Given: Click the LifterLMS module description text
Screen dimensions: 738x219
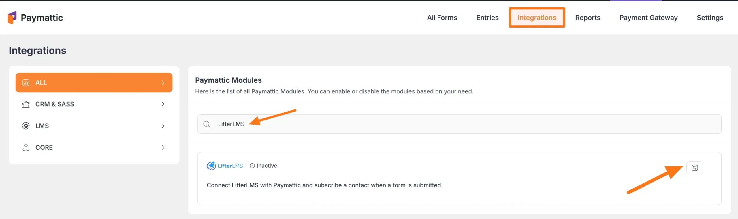Looking at the screenshot, I should [x=324, y=185].
